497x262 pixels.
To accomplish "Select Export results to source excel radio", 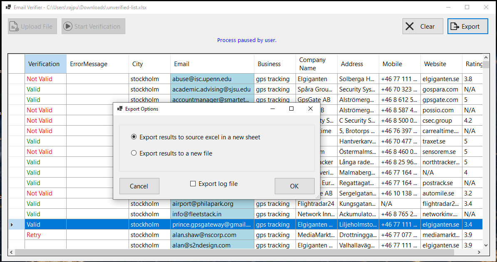I will pyautogui.click(x=134, y=137).
